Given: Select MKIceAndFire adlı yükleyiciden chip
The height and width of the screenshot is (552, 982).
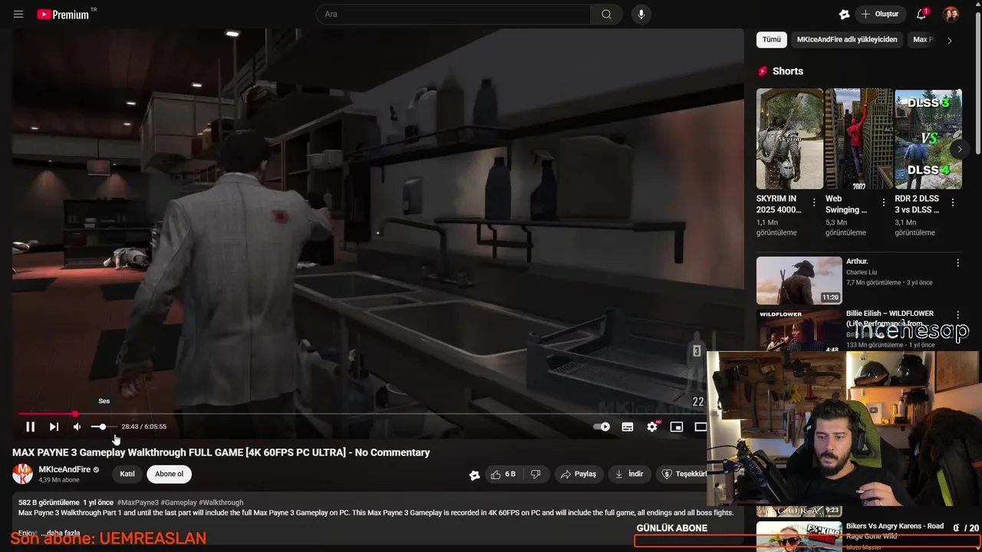Looking at the screenshot, I should click(847, 39).
